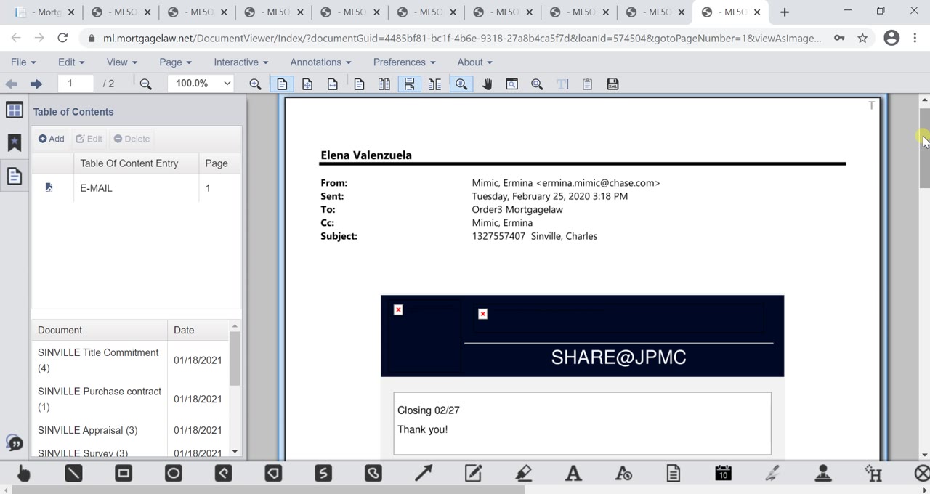
Task: Open the Edit menu
Action: point(71,62)
